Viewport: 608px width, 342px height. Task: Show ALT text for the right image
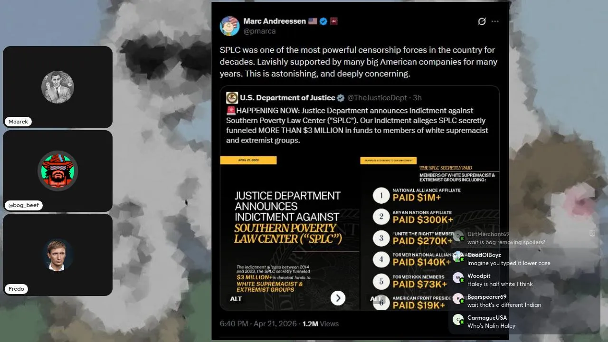[376, 299]
